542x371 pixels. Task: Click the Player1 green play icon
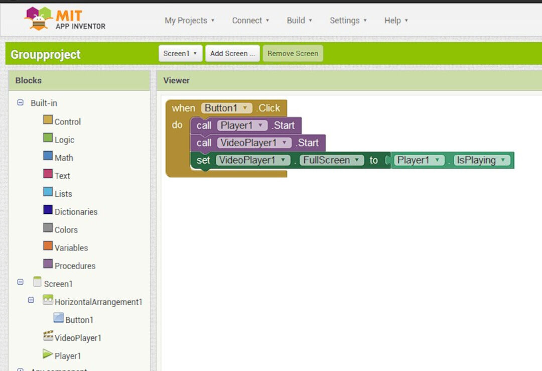coord(48,354)
